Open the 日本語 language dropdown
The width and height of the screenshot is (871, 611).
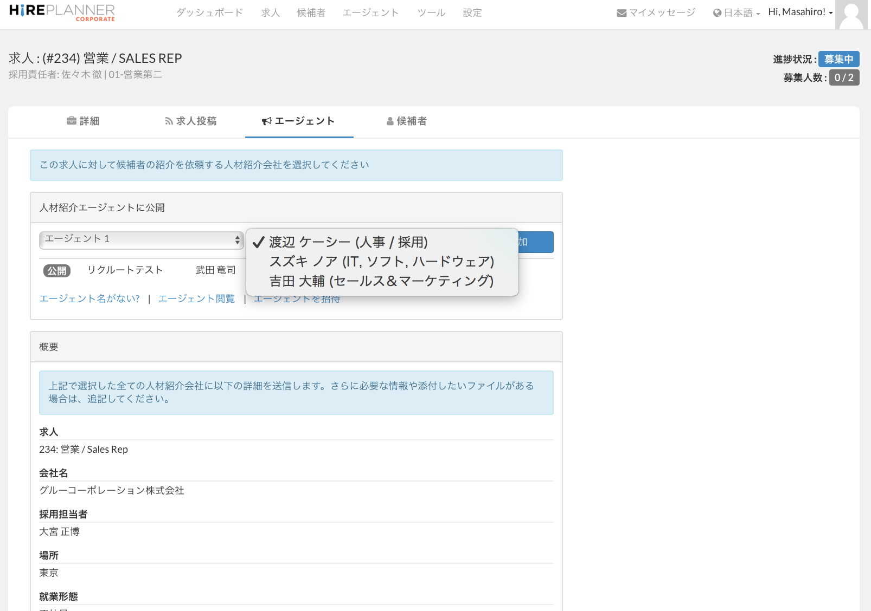tap(736, 13)
